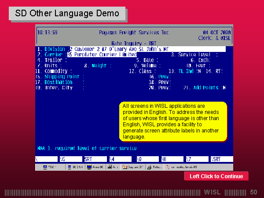This screenshot has height=198, width=264.
Task: Select the second taskbar item from the left
Action: tap(74, 167)
